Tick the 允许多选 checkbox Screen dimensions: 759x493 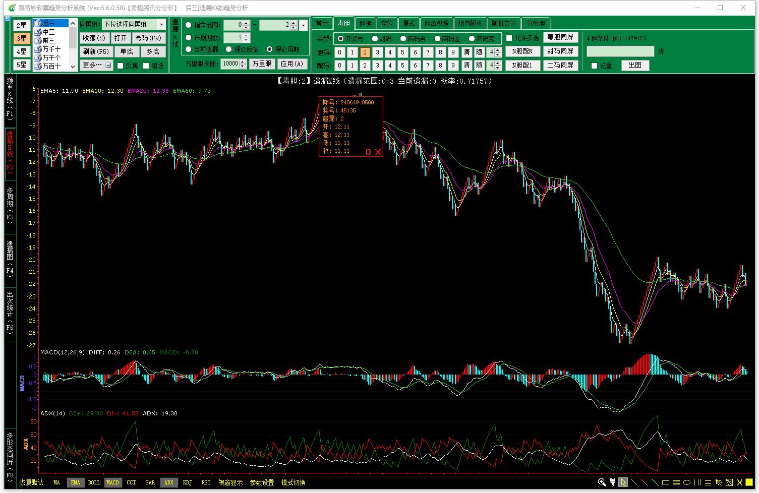[509, 38]
